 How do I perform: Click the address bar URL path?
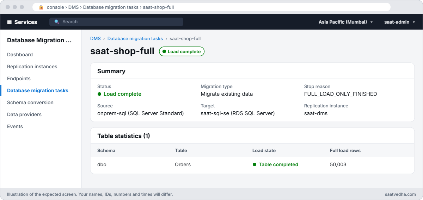pos(110,7)
